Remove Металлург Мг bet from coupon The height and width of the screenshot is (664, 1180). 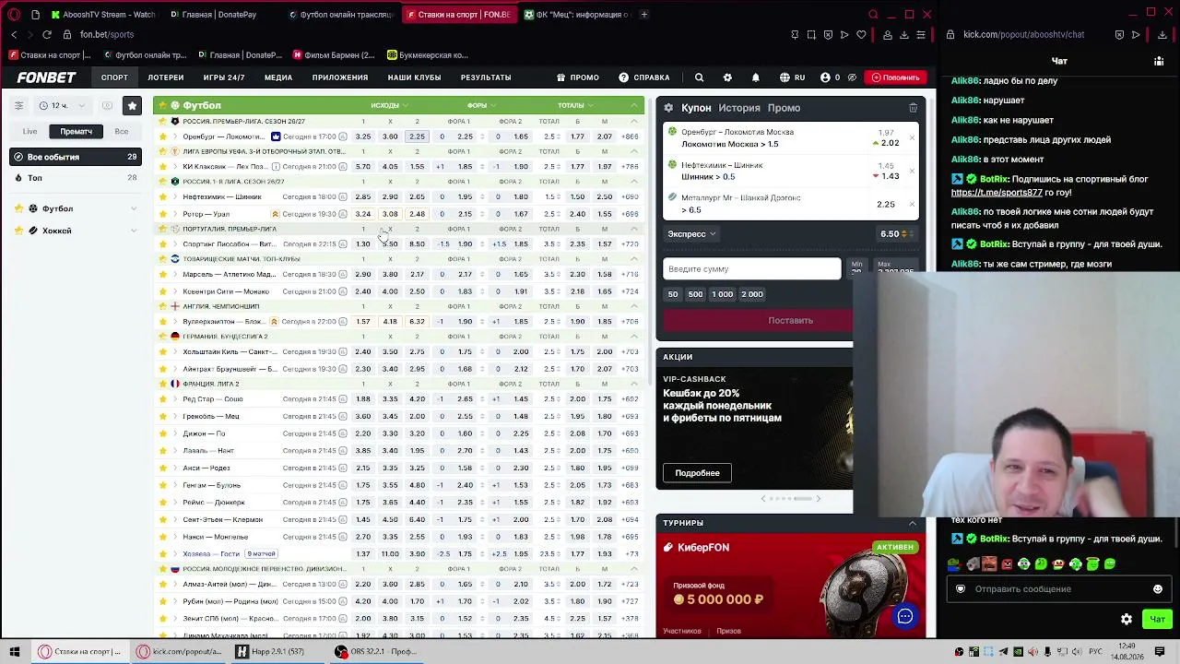(x=912, y=204)
